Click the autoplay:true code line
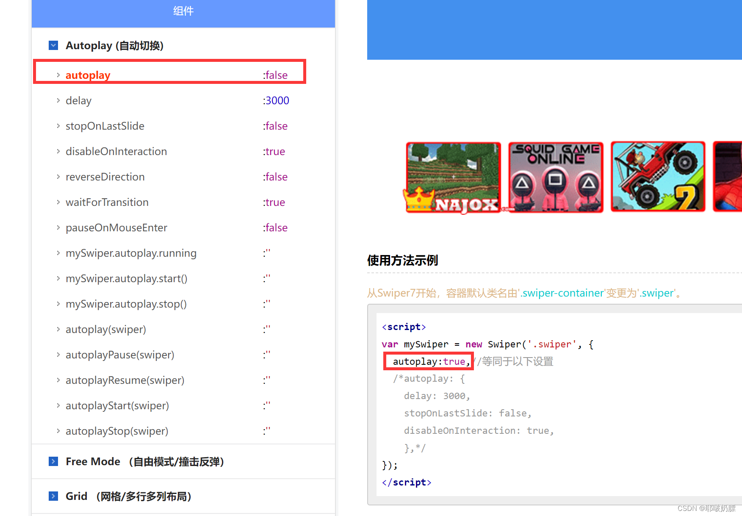This screenshot has width=742, height=516. click(x=432, y=361)
